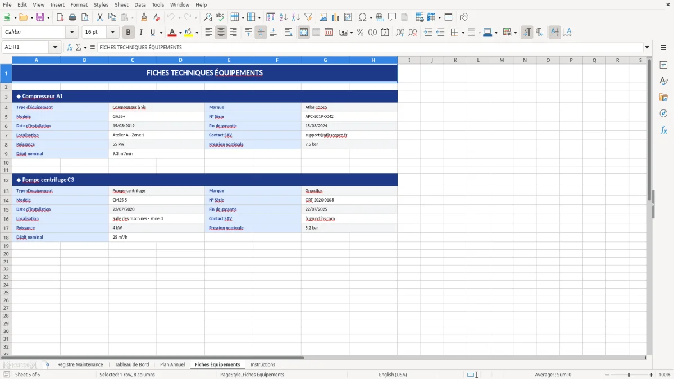Insert a chart using the toolbar icon
The height and width of the screenshot is (379, 674).
coord(335,17)
